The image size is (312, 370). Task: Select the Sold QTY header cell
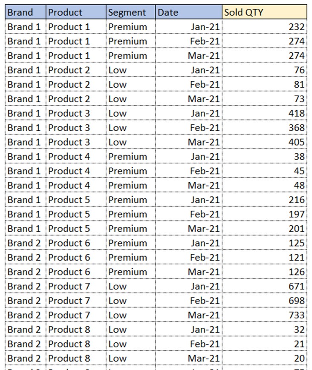(265, 12)
